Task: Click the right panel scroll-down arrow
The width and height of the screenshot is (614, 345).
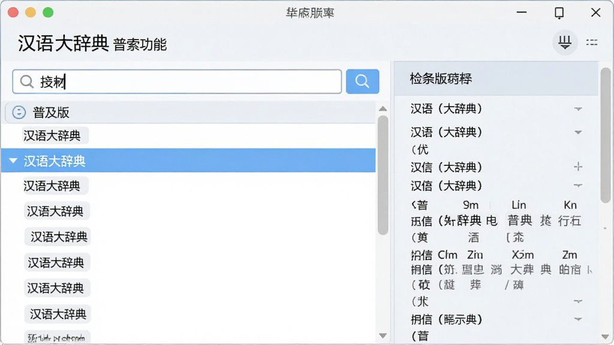Action: click(x=605, y=337)
